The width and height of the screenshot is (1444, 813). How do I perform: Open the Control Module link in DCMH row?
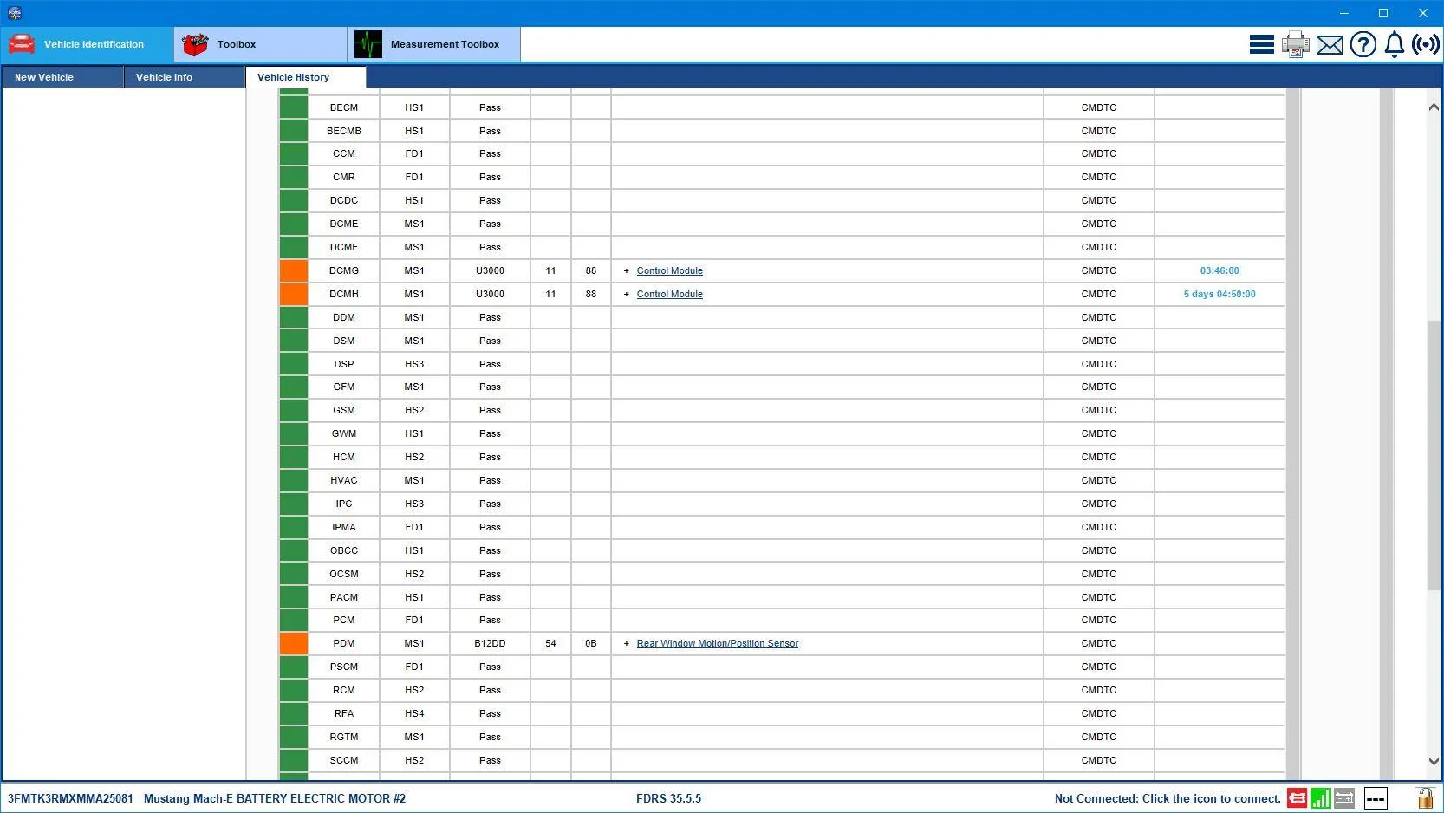[x=670, y=294]
